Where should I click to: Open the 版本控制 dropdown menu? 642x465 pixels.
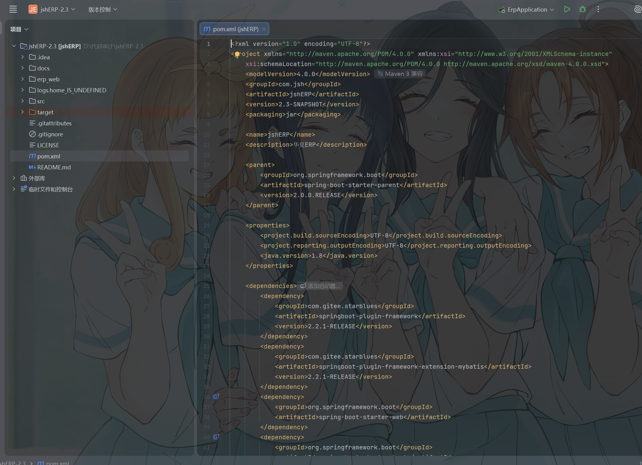point(103,9)
